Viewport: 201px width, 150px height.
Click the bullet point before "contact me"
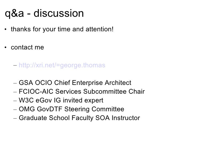tap(6, 48)
